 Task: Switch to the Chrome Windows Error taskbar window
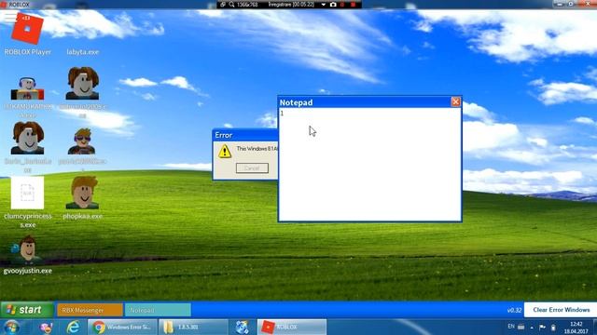[x=122, y=327]
